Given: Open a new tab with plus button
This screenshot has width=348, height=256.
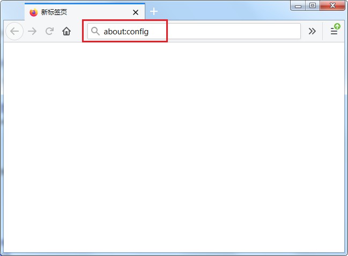Looking at the screenshot, I should [154, 11].
